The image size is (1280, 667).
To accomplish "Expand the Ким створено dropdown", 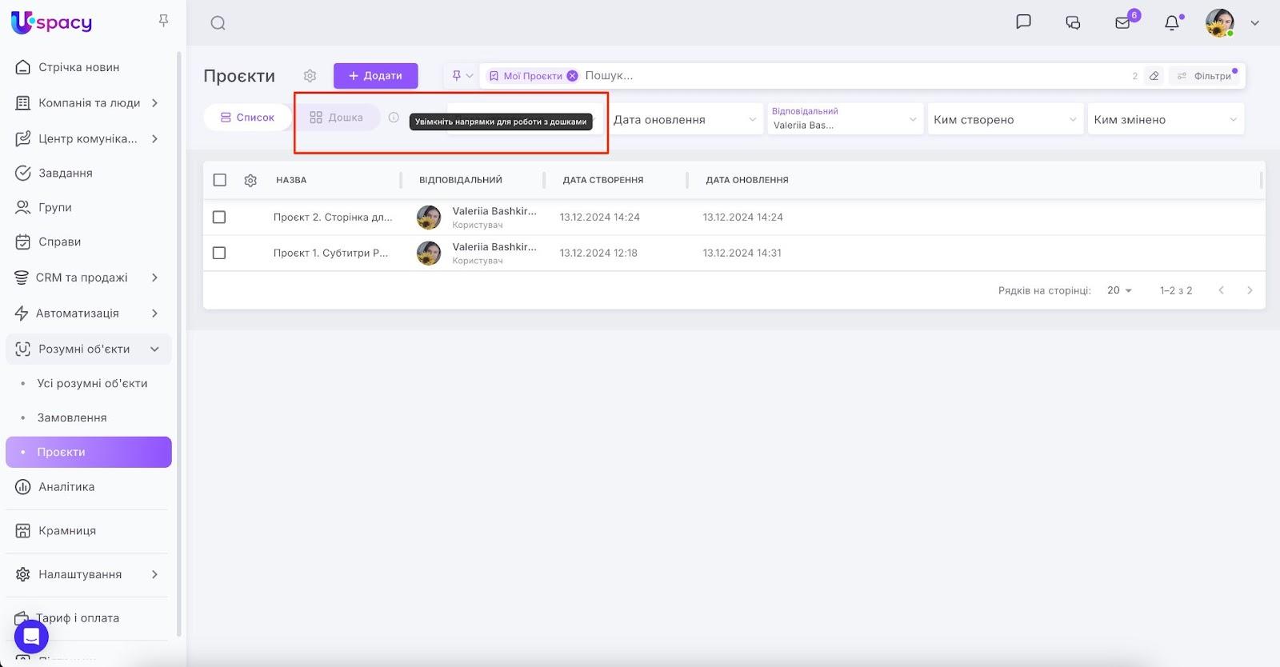I will coord(1004,120).
